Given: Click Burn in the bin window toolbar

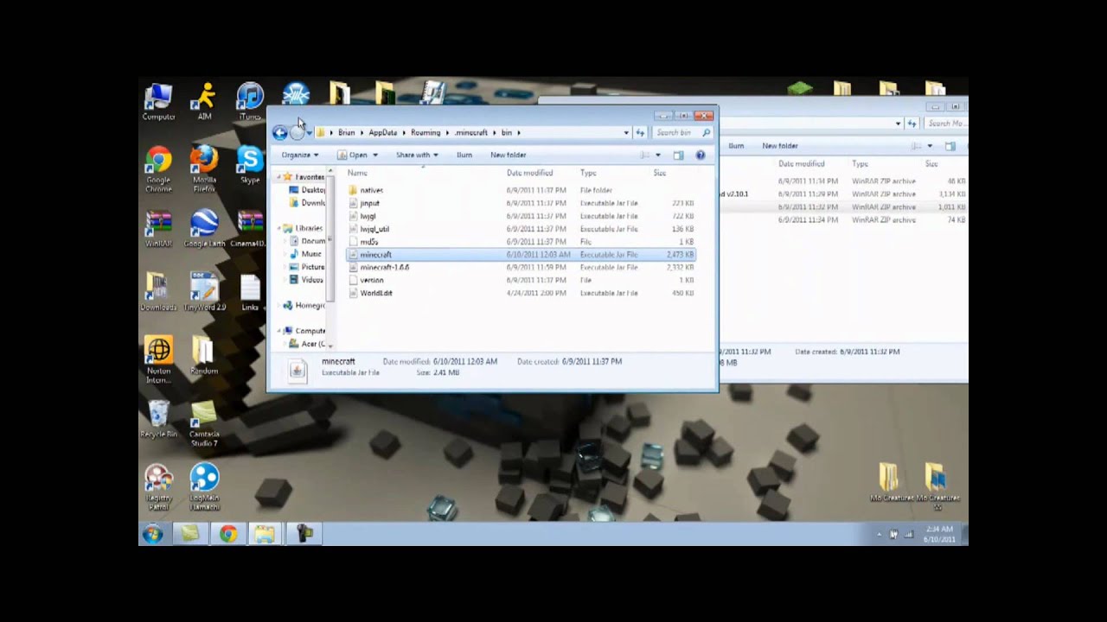Looking at the screenshot, I should point(464,155).
